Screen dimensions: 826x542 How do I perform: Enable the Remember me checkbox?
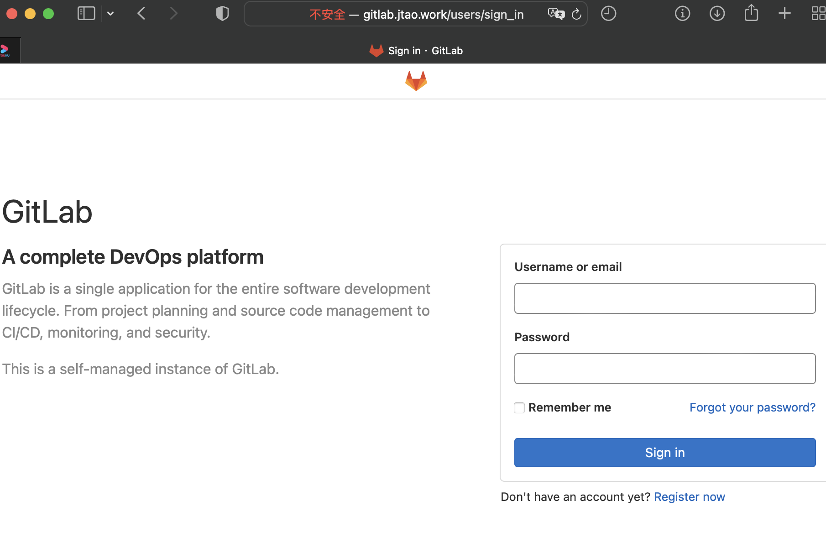click(x=519, y=408)
